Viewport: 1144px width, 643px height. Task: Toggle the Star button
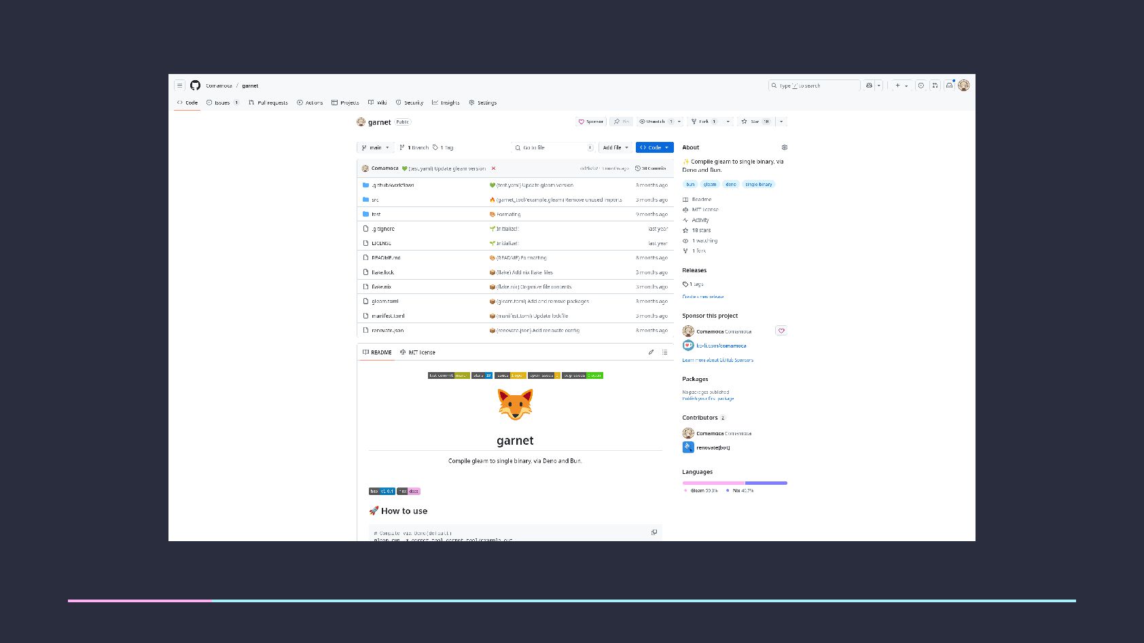coord(755,122)
